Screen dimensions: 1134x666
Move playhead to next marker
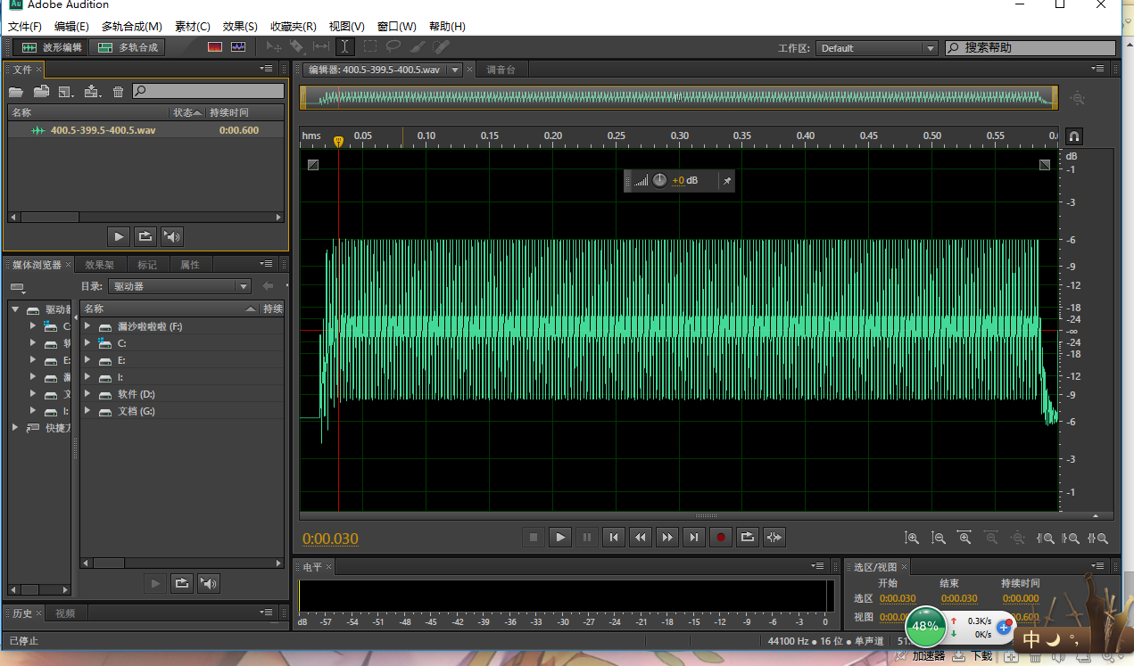(694, 537)
